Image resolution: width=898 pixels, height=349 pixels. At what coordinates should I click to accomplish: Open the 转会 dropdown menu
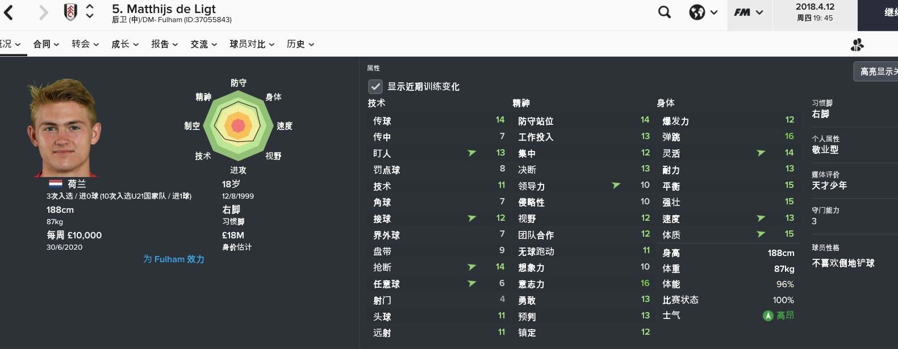(85, 44)
